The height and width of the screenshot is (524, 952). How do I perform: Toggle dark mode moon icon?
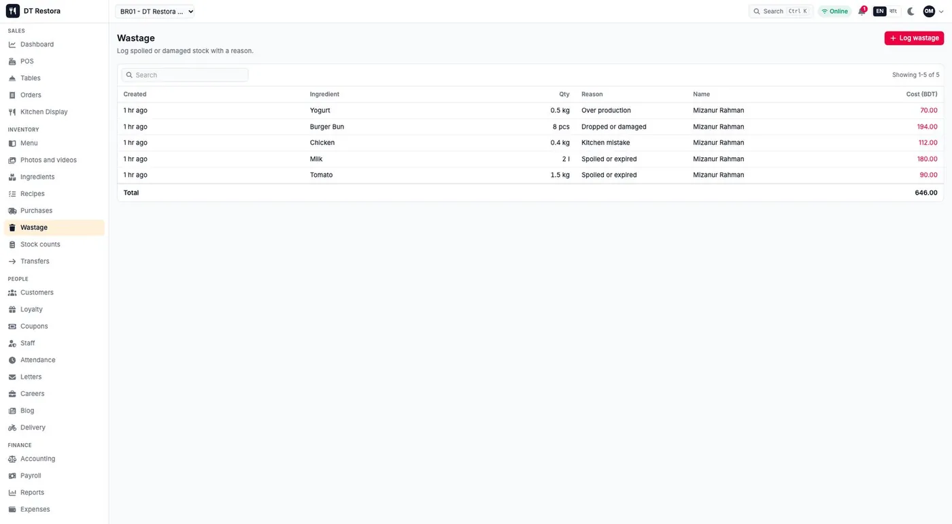911,12
